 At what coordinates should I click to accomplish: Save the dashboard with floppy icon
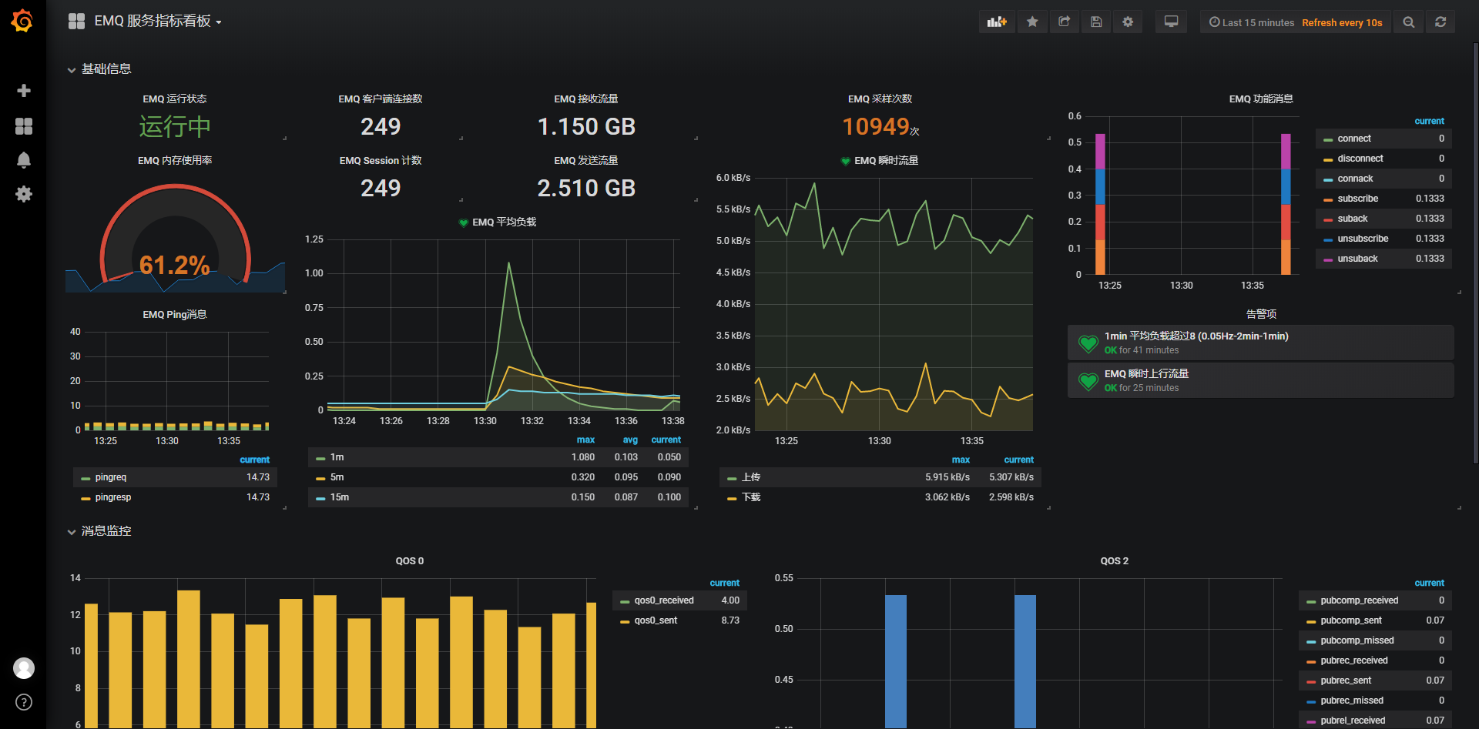pyautogui.click(x=1096, y=22)
